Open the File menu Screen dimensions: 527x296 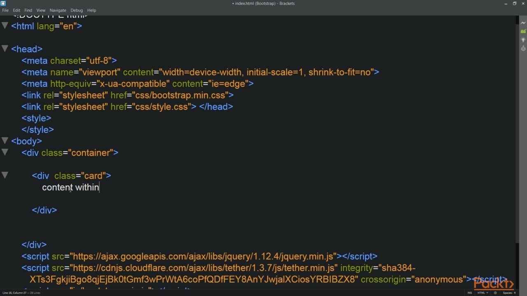point(5,10)
